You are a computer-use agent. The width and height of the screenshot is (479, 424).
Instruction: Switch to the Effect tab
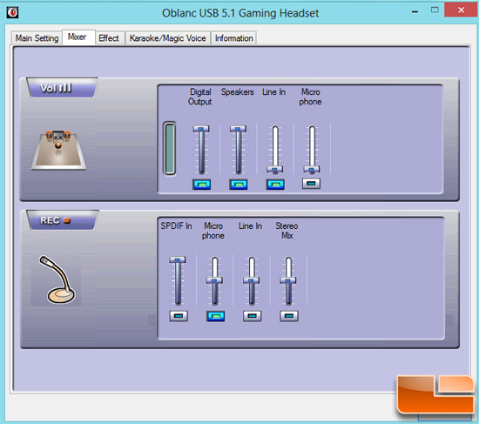click(x=109, y=38)
